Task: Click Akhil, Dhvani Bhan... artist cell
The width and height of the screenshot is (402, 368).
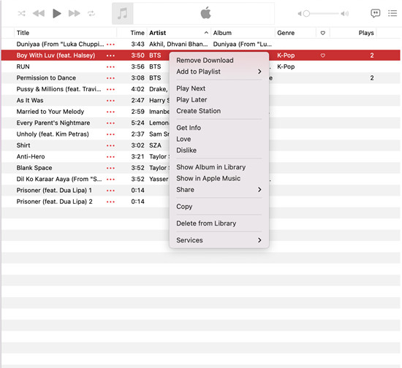Action: click(x=178, y=44)
